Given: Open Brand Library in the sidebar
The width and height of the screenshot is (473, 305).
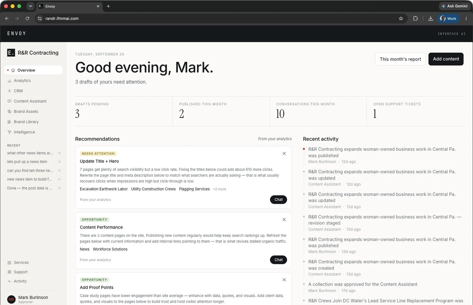Looking at the screenshot, I should click(33, 122).
